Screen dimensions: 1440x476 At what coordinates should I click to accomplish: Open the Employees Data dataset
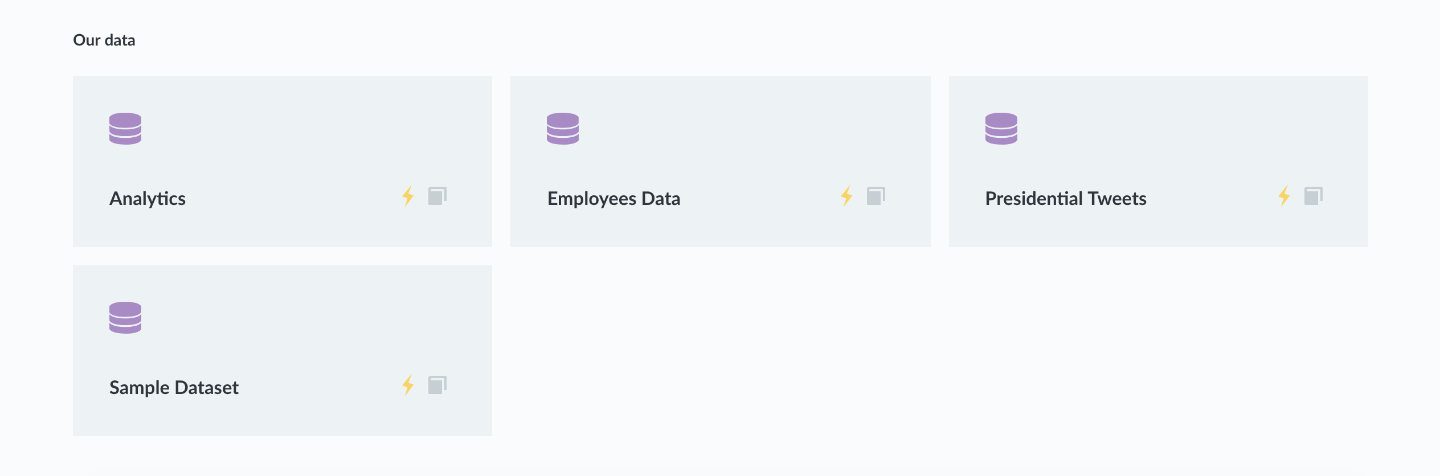(613, 199)
